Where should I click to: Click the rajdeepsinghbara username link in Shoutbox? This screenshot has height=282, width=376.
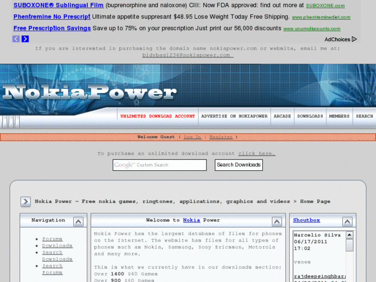tap(320, 276)
